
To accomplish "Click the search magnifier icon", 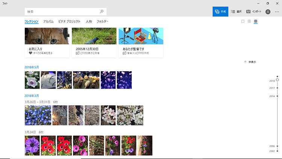I will click(x=102, y=12).
